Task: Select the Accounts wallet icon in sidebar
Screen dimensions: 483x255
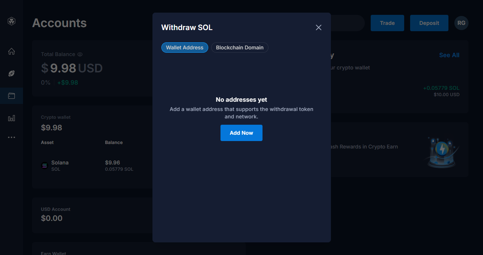Action: (12, 96)
